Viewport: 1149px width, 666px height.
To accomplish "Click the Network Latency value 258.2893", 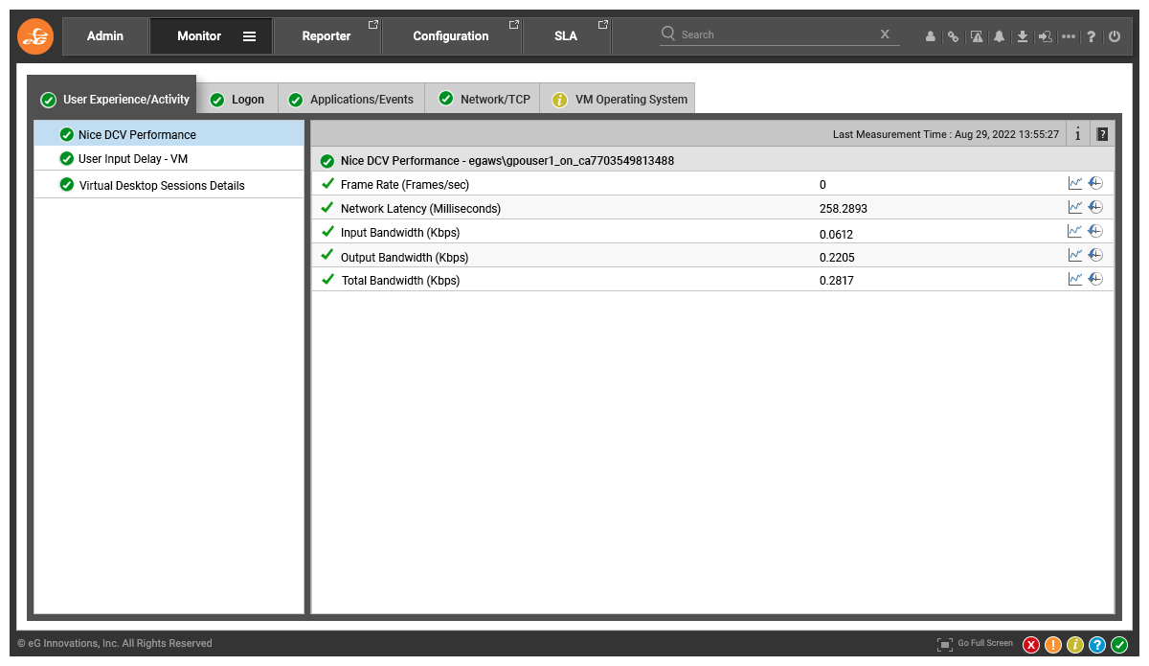I will [x=844, y=208].
